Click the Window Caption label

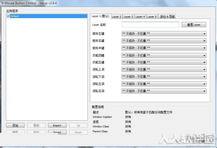click(x=102, y=117)
